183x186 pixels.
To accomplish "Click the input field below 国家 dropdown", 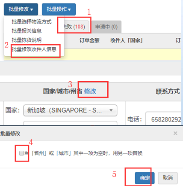I will coord(70,123).
